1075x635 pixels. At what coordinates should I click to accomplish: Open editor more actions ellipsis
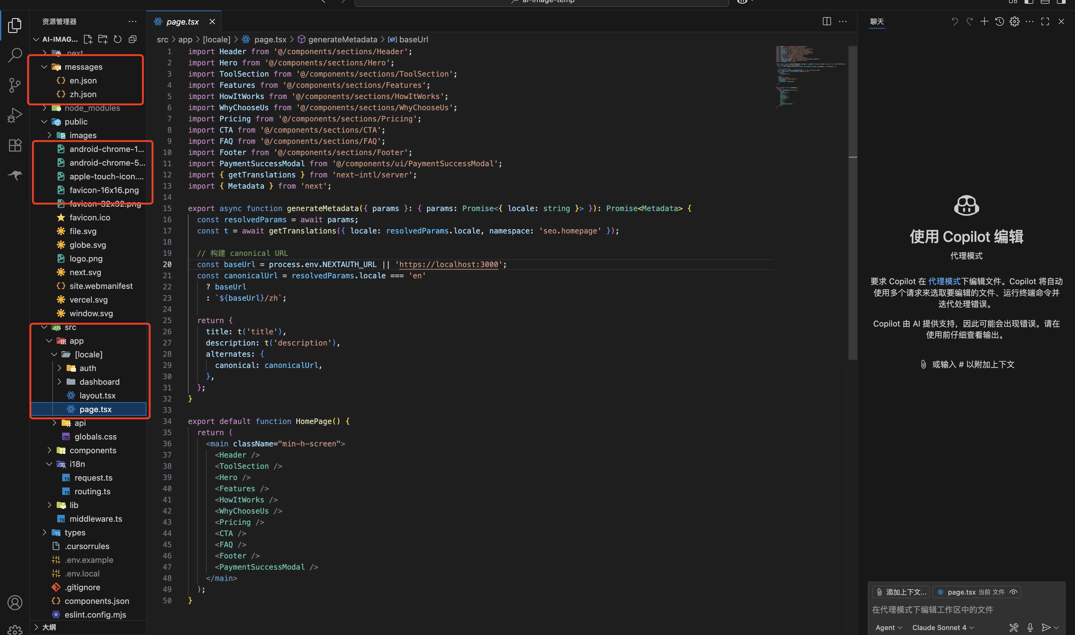(843, 21)
